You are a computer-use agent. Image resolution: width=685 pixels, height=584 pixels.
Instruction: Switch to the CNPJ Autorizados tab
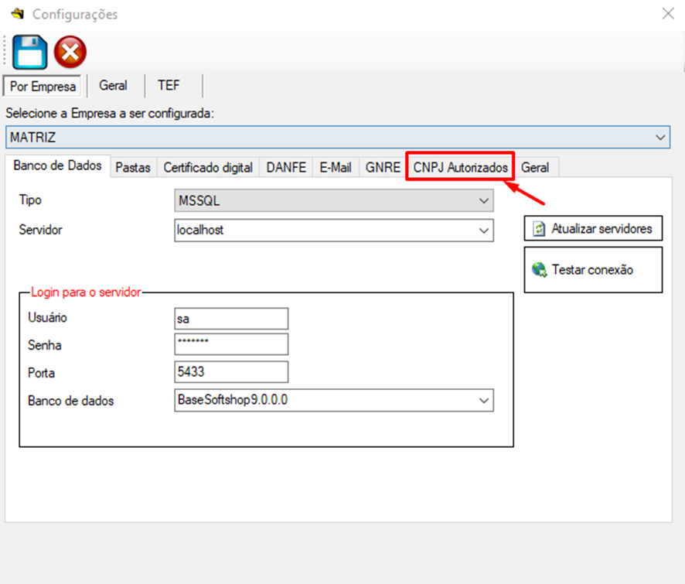coord(460,167)
